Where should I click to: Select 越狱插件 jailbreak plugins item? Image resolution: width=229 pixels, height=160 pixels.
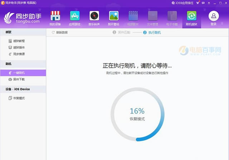[19, 47]
